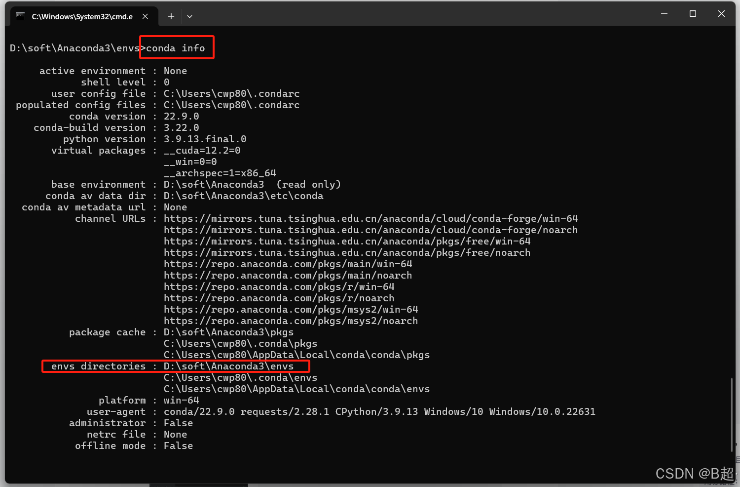Click repo.anaconda.com pkgs/r/win-64 URL
The image size is (740, 487).
[279, 286]
